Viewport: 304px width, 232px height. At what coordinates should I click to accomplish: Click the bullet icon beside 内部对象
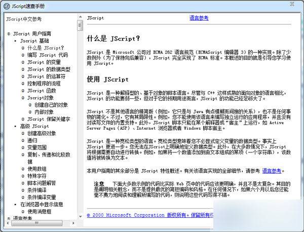(30, 112)
